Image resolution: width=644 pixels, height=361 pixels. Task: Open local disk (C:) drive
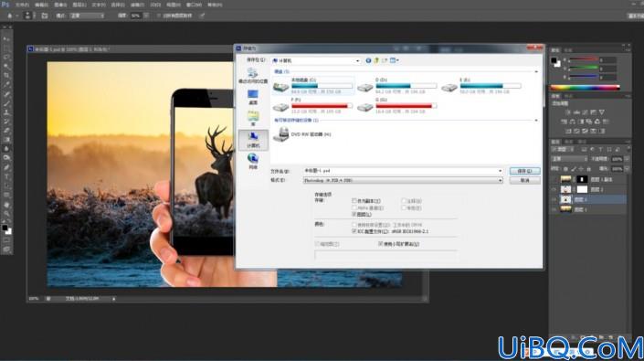pos(313,85)
